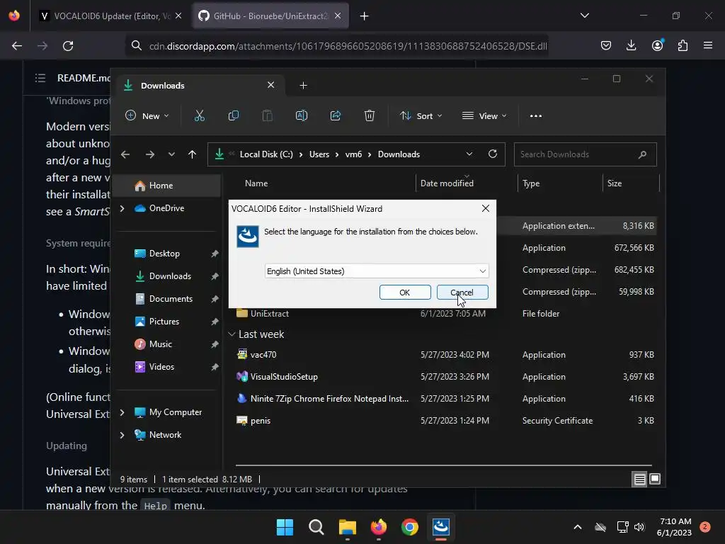
Task: Add a new File Explorer tab
Action: pos(303,85)
